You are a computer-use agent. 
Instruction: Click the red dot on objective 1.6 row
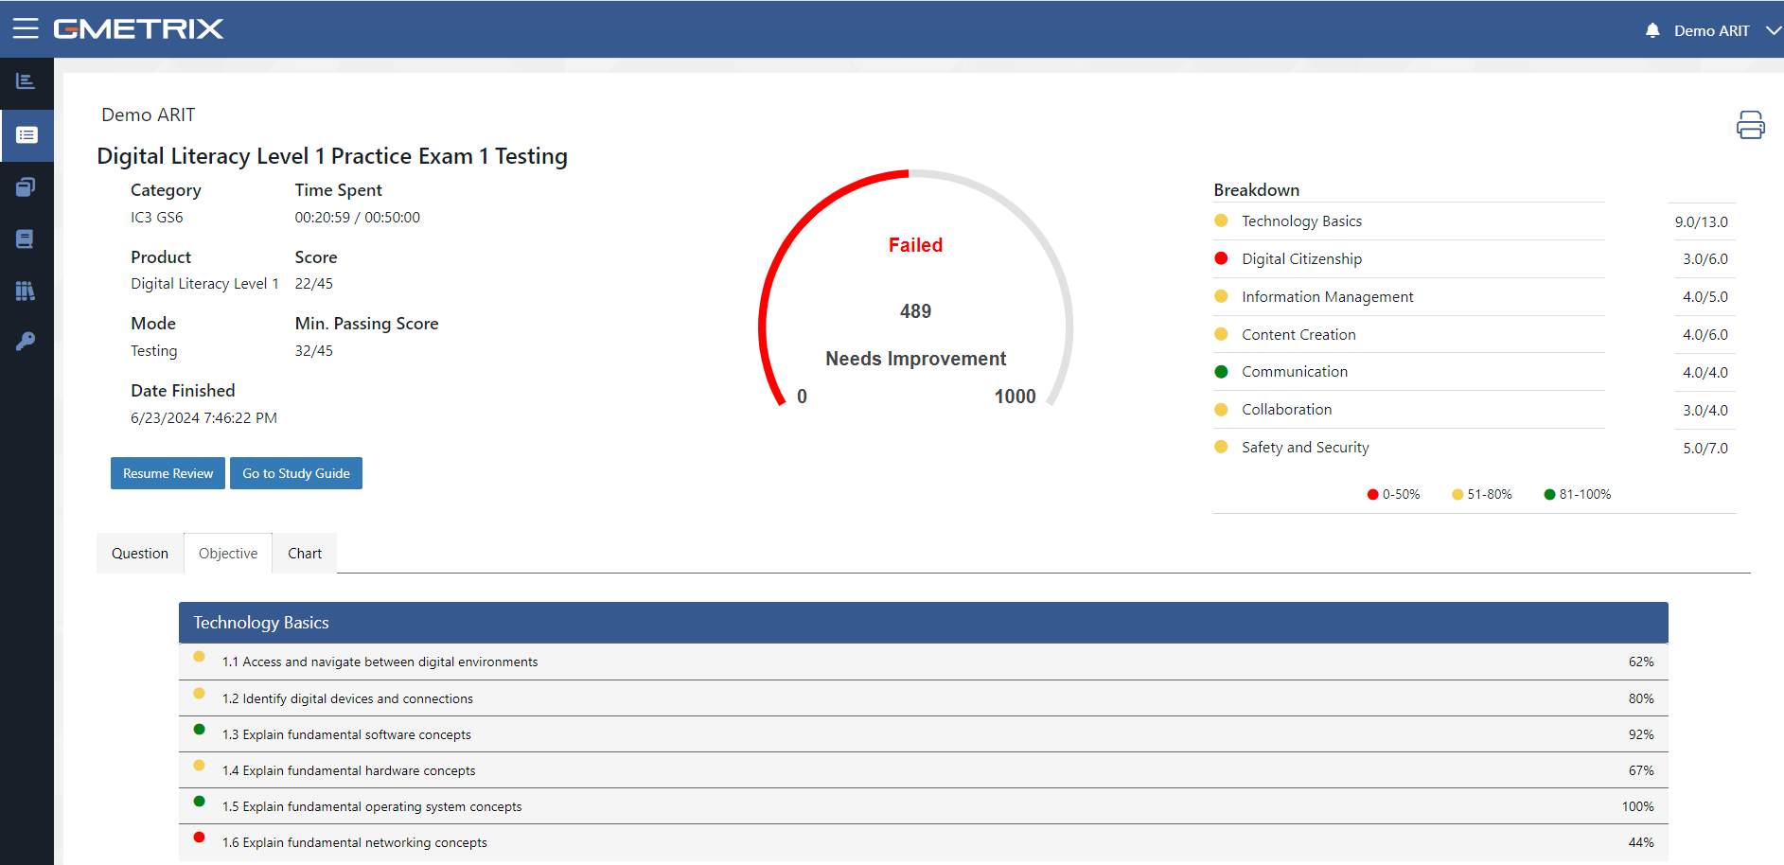click(x=199, y=837)
